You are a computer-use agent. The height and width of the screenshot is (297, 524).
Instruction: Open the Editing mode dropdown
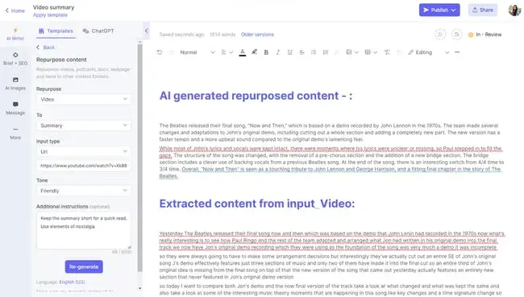(x=428, y=52)
